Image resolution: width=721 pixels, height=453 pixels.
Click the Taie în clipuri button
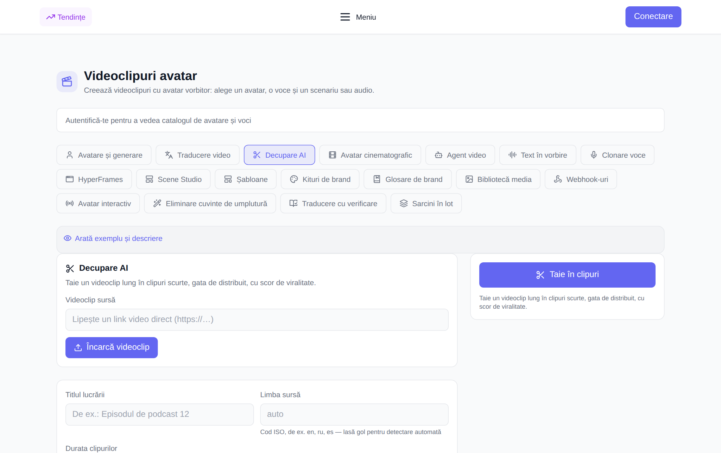(x=567, y=275)
